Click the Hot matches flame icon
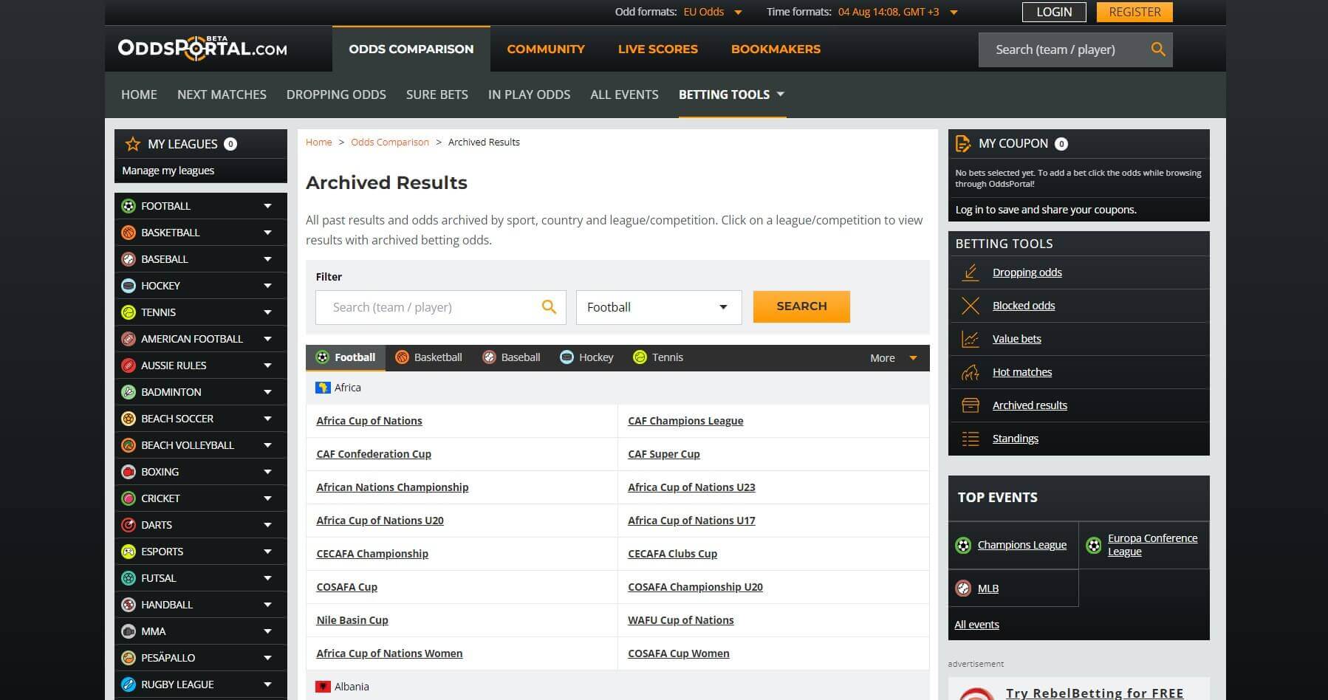The image size is (1328, 700). [971, 371]
